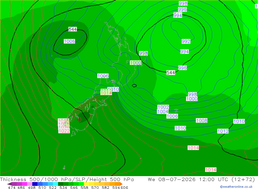Click the 1004 isobar label
The width and height of the screenshot is (258, 189).
click(x=163, y=112)
